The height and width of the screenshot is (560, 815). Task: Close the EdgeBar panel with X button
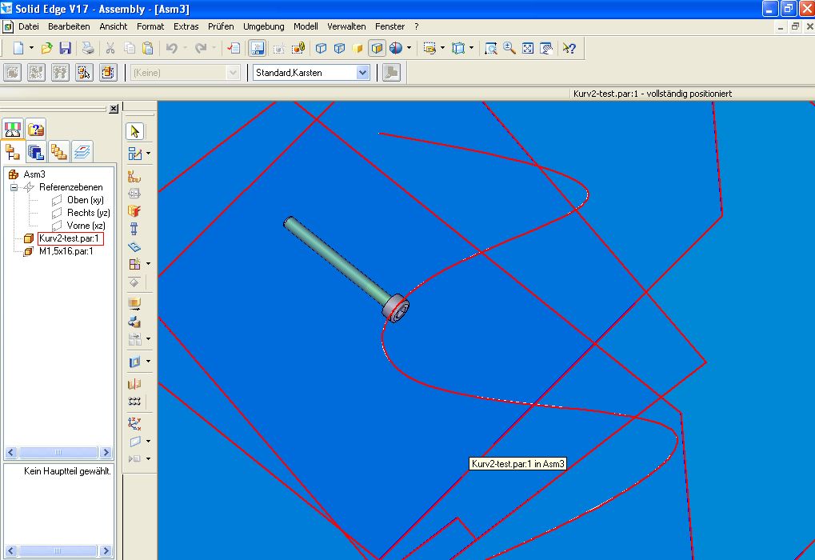click(x=113, y=108)
